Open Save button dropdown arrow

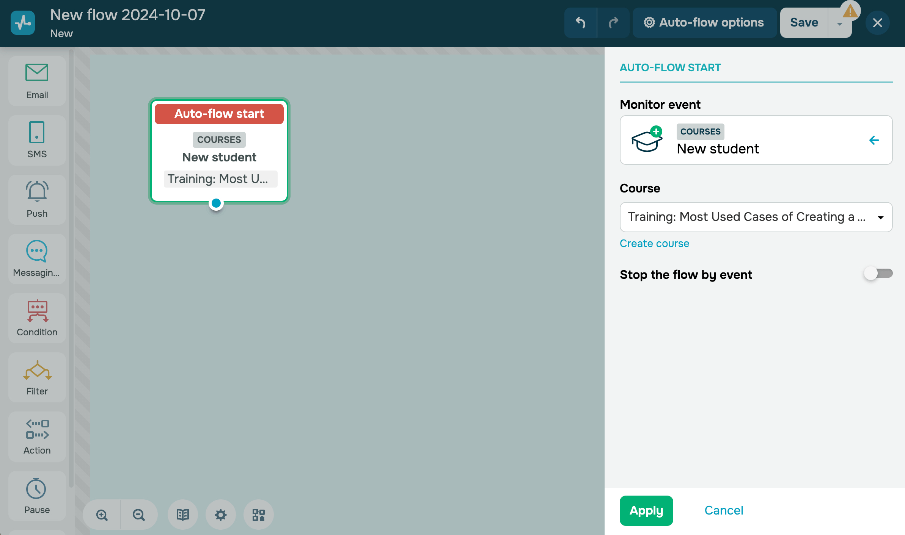(x=840, y=23)
